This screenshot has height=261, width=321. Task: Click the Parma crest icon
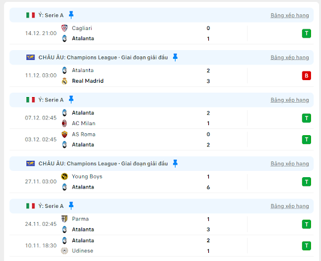65,219
